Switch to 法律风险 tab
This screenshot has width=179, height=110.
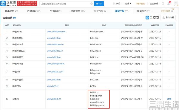tap(33, 11)
